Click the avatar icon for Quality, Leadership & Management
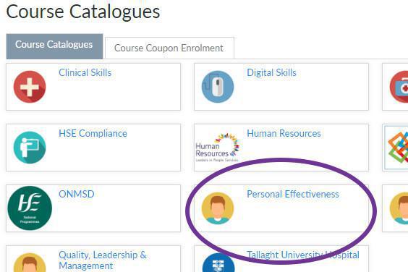 click(x=30, y=263)
